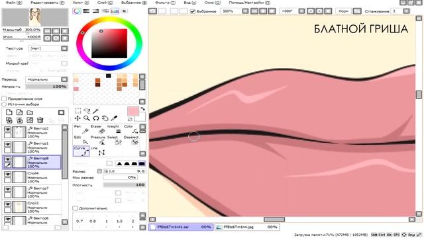The image size is (424, 238).
Task: Hide the Слой3 layer
Action: pos(7,204)
